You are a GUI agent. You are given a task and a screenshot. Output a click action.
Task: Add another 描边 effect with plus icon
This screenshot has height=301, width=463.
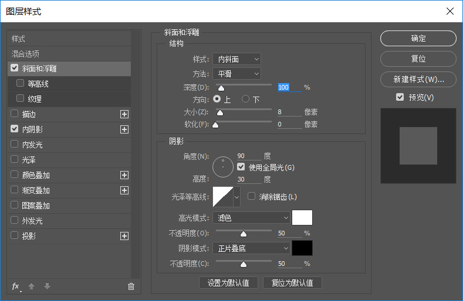click(x=124, y=114)
